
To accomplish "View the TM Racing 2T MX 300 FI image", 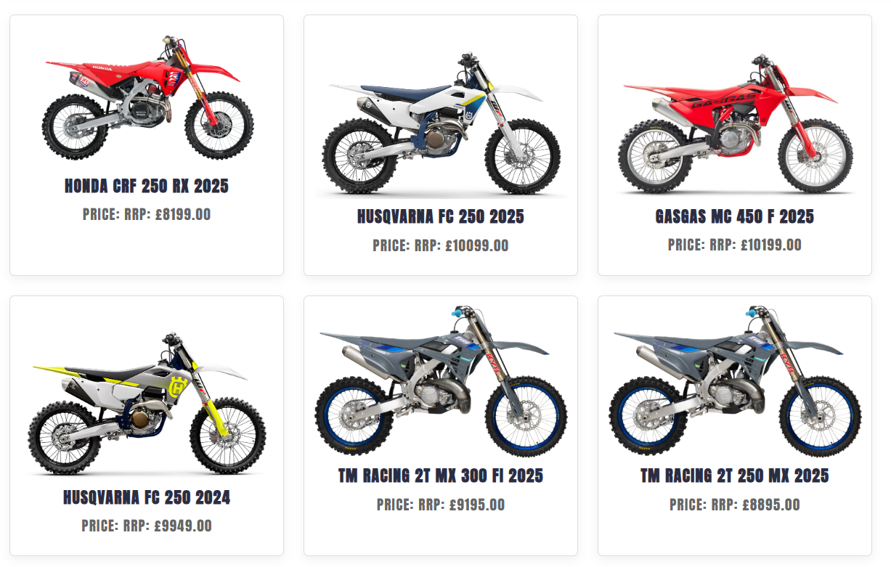I will 441,382.
